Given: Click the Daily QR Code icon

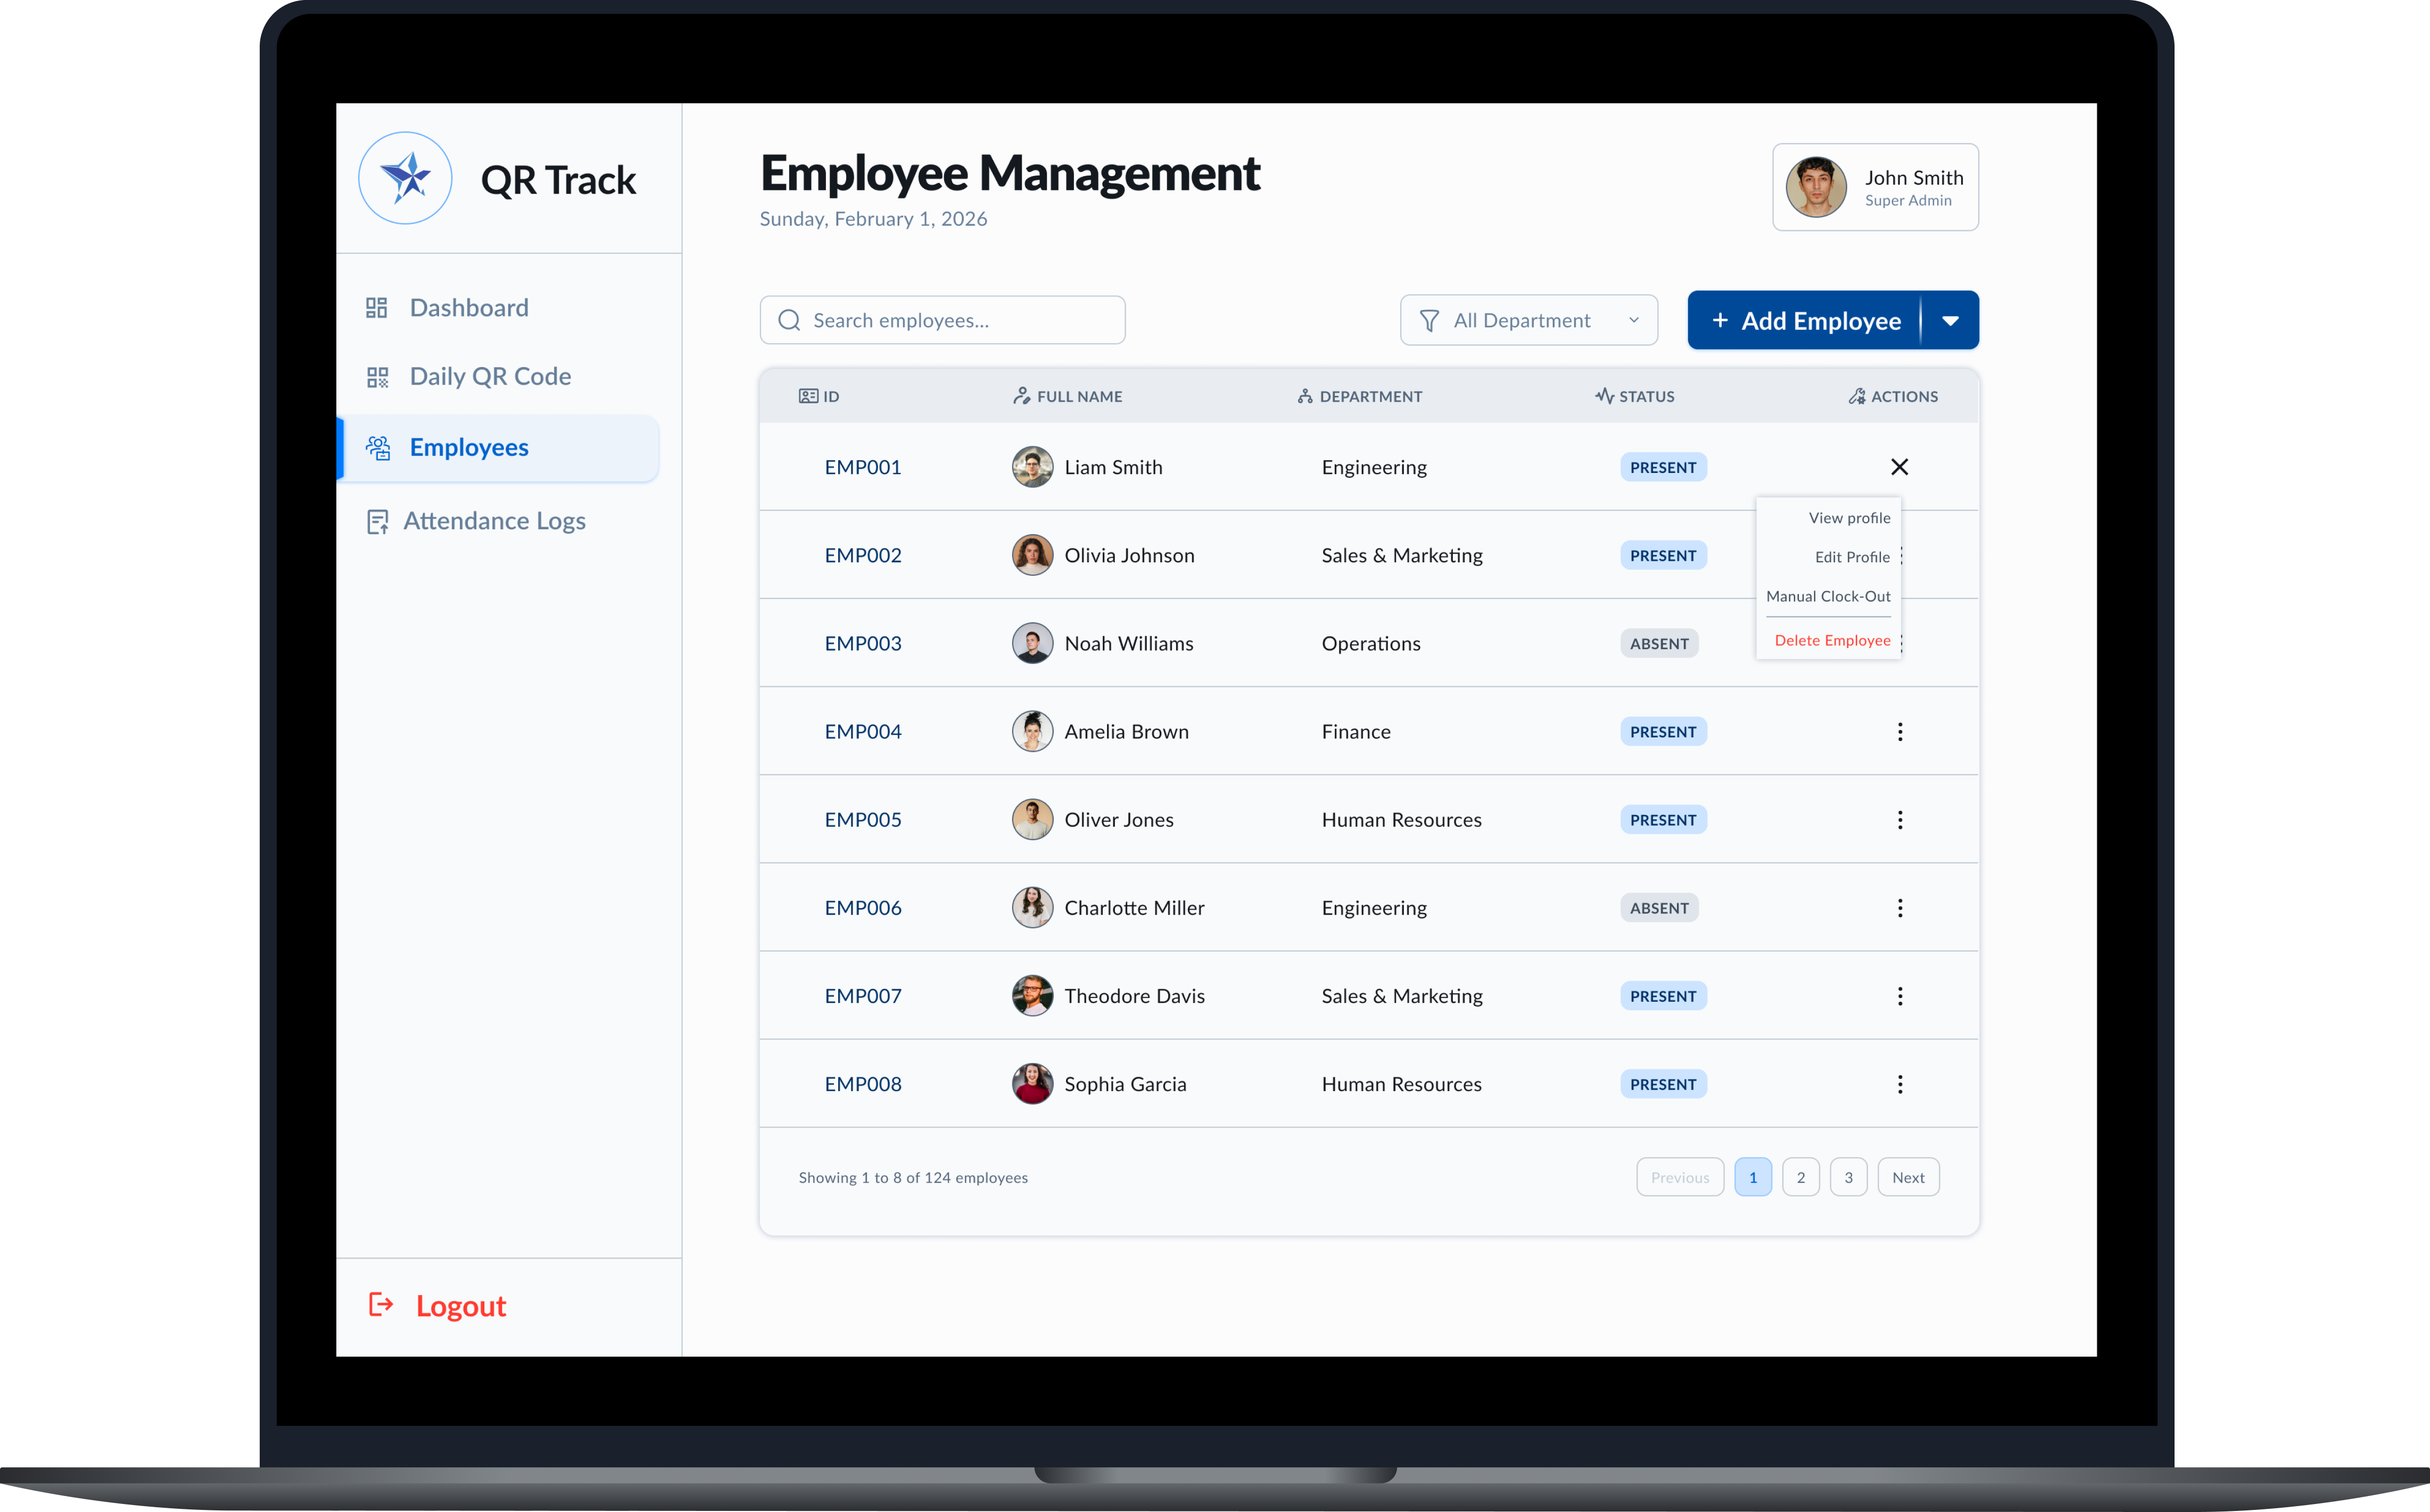Looking at the screenshot, I should pos(377,377).
